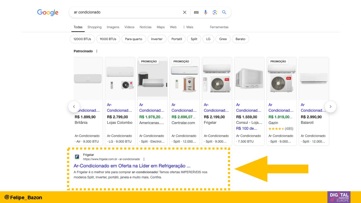Click the Google logo
Screen dimensions: 361x203
[48, 13]
